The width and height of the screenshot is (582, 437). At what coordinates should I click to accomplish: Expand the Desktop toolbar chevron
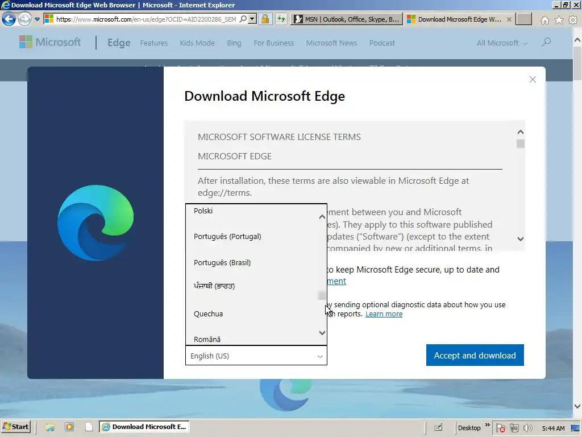pyautogui.click(x=487, y=425)
